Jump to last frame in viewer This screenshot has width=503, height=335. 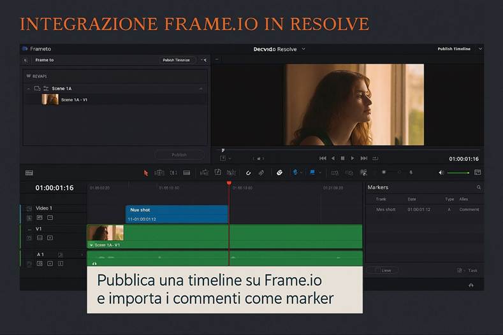point(364,159)
